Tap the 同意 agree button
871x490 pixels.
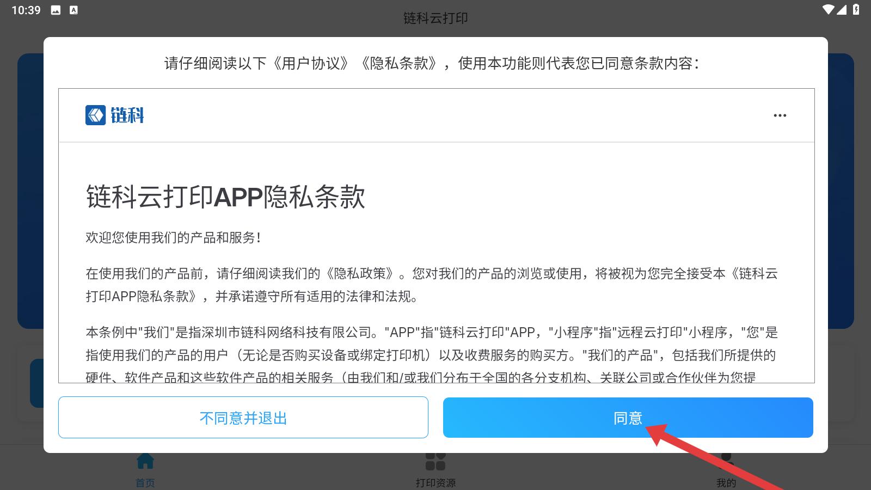pos(628,418)
